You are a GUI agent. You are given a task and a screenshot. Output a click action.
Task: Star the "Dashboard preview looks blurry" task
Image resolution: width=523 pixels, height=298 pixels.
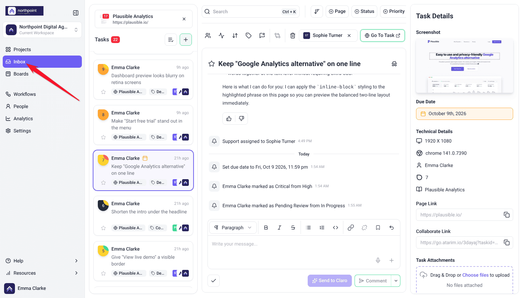(x=104, y=92)
